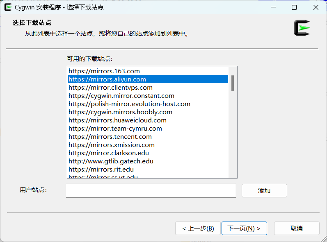Select mirror https://mirrors.huaweicloud.com
327x242 pixels.
(x=148, y=120)
